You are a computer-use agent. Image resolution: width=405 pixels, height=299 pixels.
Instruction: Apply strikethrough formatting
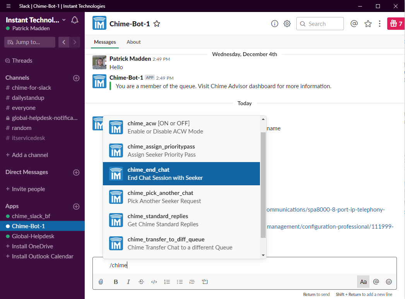141,282
